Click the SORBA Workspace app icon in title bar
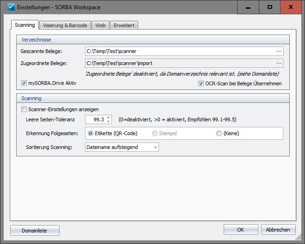305x244 pixels. pos(11,7)
